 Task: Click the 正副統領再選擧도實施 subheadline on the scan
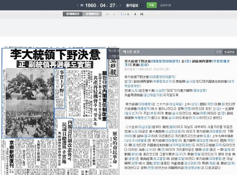[55, 65]
